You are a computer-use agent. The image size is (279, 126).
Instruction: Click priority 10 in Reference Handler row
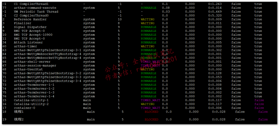120,19
